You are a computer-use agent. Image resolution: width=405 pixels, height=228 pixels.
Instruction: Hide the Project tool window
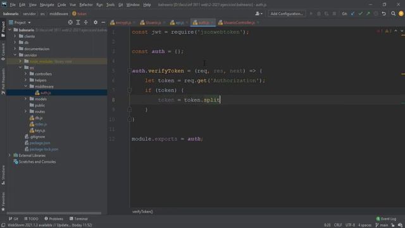[103, 23]
